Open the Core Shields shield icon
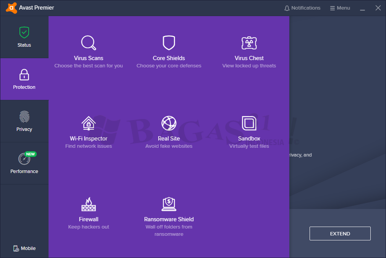The width and height of the screenshot is (386, 258). 169,42
